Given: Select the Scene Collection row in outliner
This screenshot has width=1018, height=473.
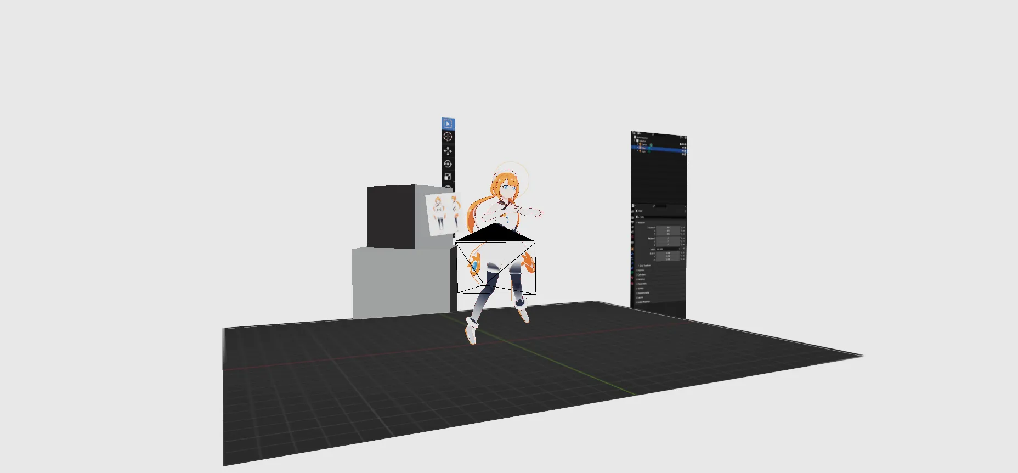Looking at the screenshot, I should [x=642, y=138].
